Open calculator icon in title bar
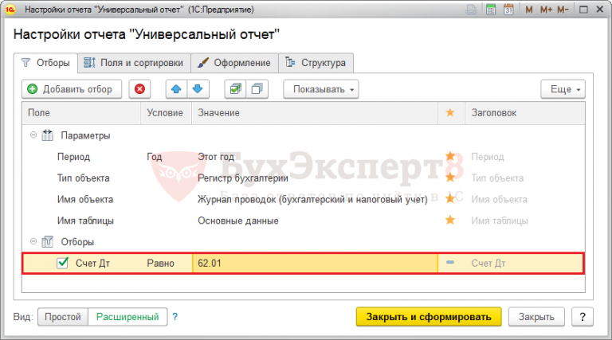Screen dimensions: 612x340 [491, 10]
